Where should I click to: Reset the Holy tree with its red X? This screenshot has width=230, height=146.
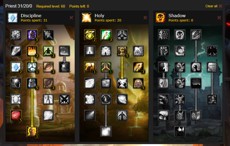pyautogui.click(x=145, y=18)
